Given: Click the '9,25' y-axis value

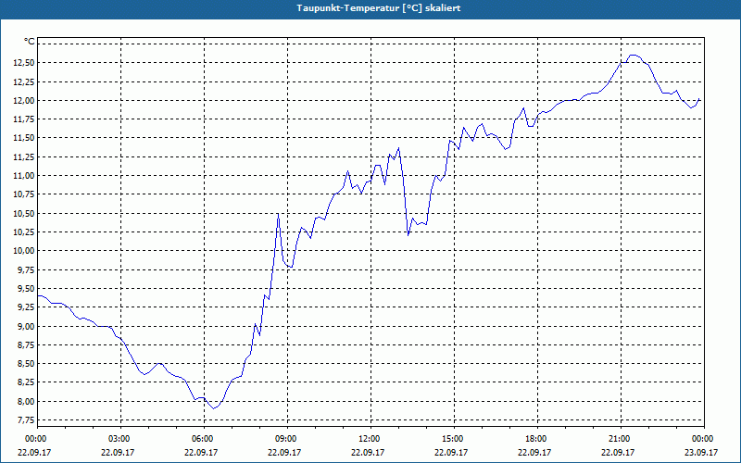Looking at the screenshot, I should point(26,307).
